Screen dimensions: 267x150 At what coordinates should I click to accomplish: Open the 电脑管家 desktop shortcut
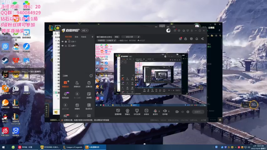tap(16, 132)
